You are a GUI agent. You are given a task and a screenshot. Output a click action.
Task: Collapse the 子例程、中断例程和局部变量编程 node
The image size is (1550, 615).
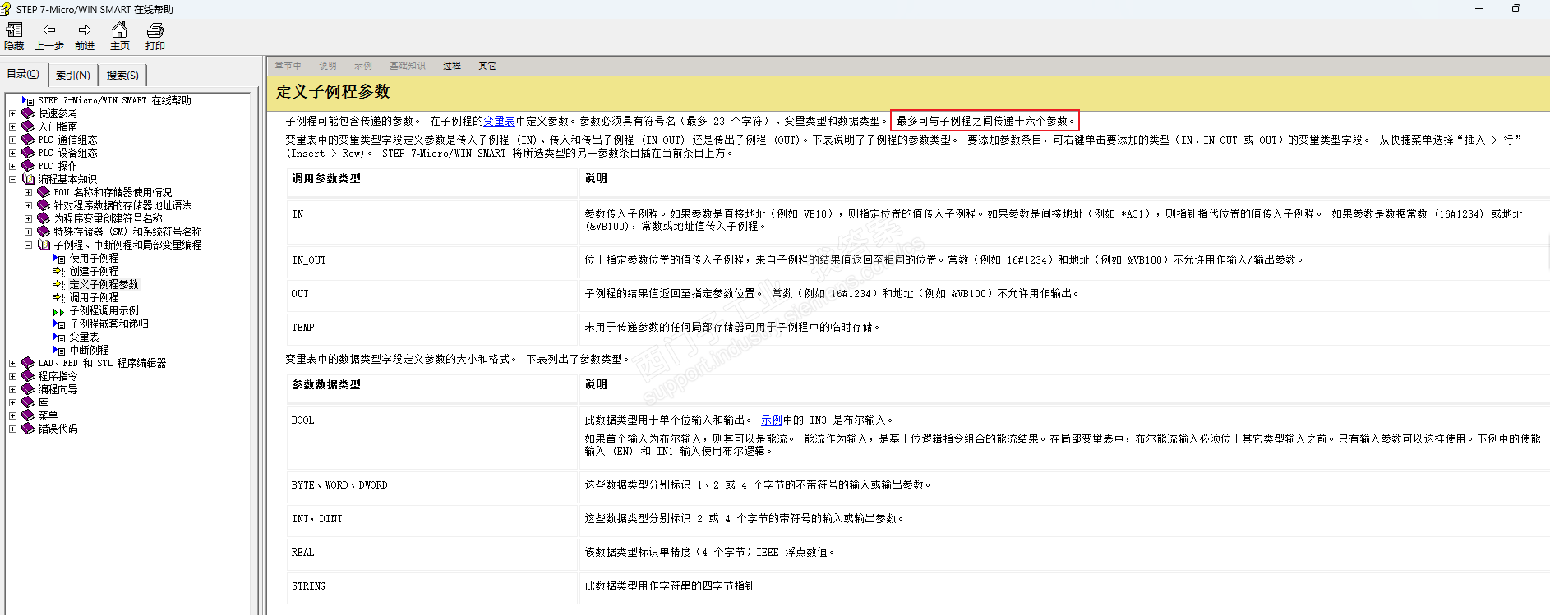coord(28,245)
